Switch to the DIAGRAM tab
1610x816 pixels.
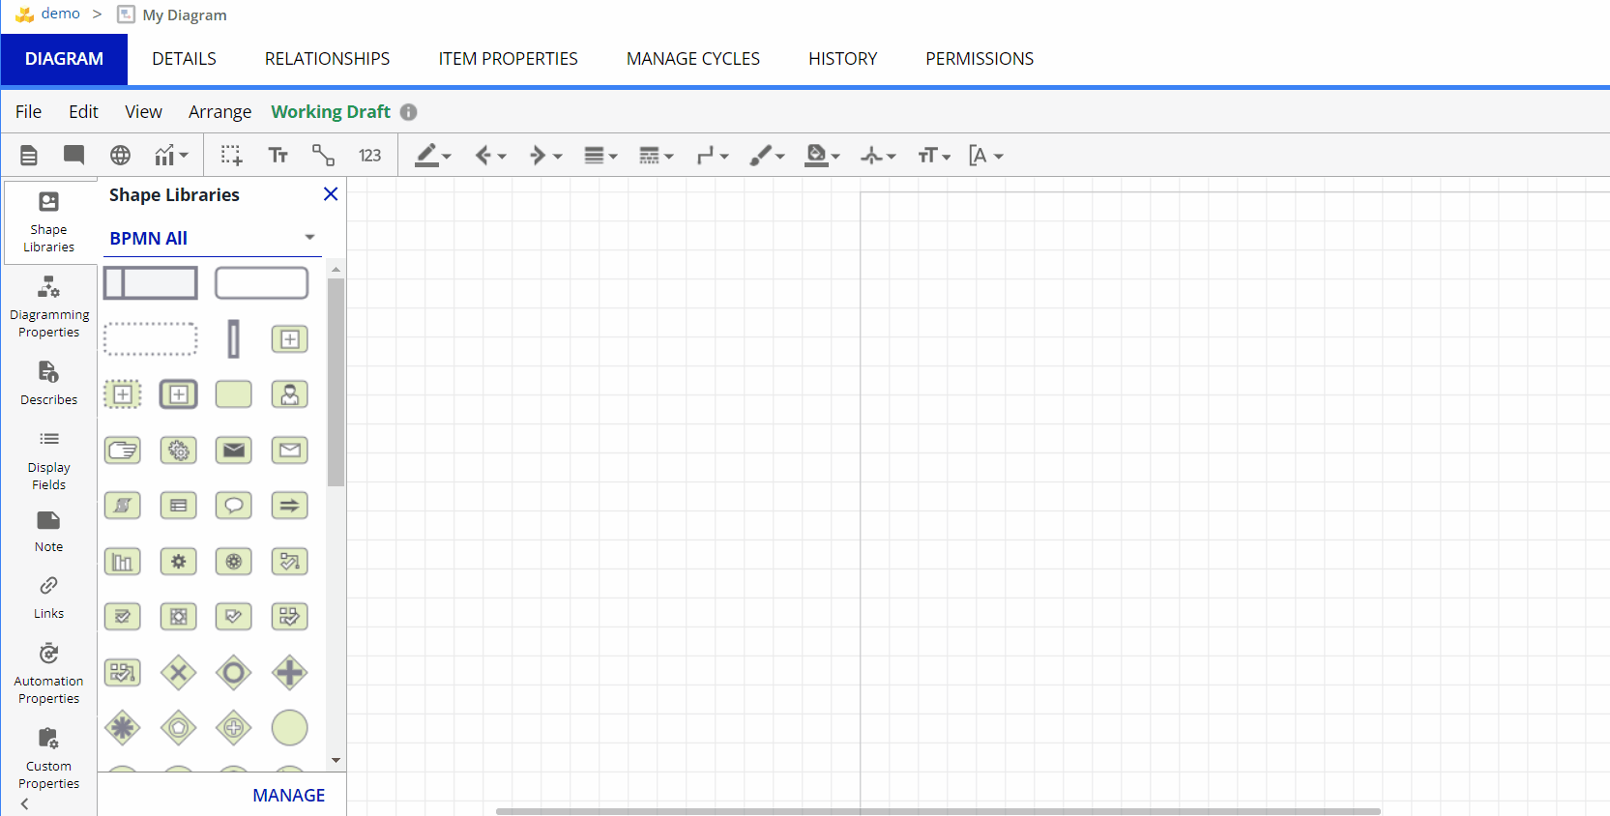pos(64,59)
